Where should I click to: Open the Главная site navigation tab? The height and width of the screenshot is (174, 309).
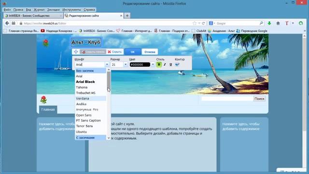[48, 110]
